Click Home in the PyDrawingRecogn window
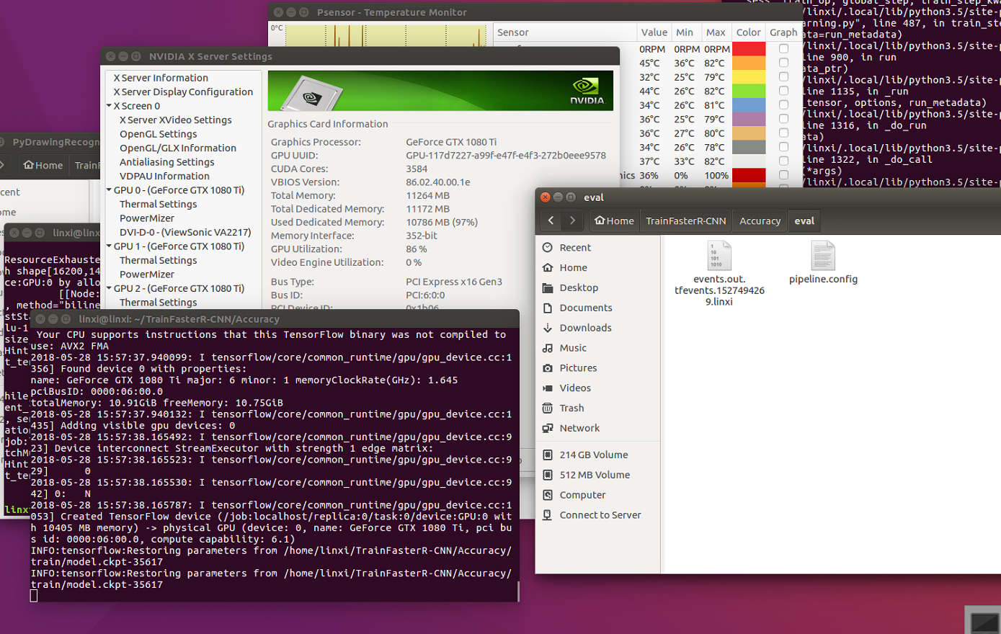1001x634 pixels. point(43,165)
